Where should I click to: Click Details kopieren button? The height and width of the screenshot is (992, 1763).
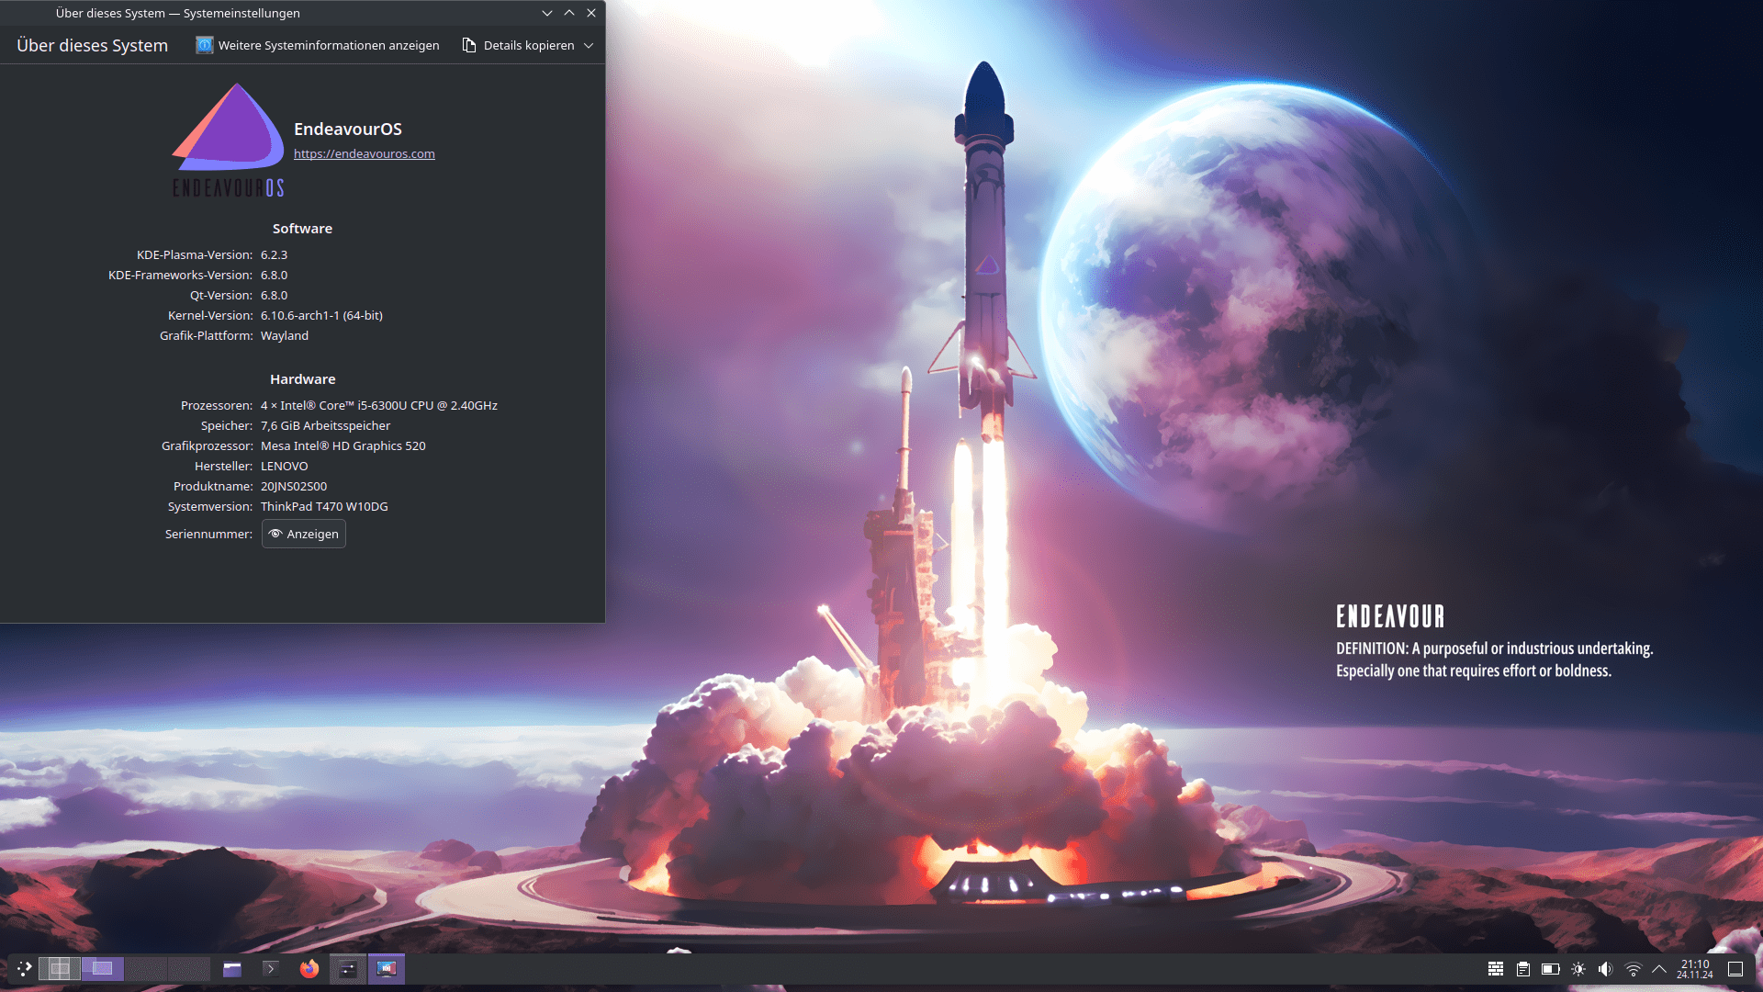point(519,45)
